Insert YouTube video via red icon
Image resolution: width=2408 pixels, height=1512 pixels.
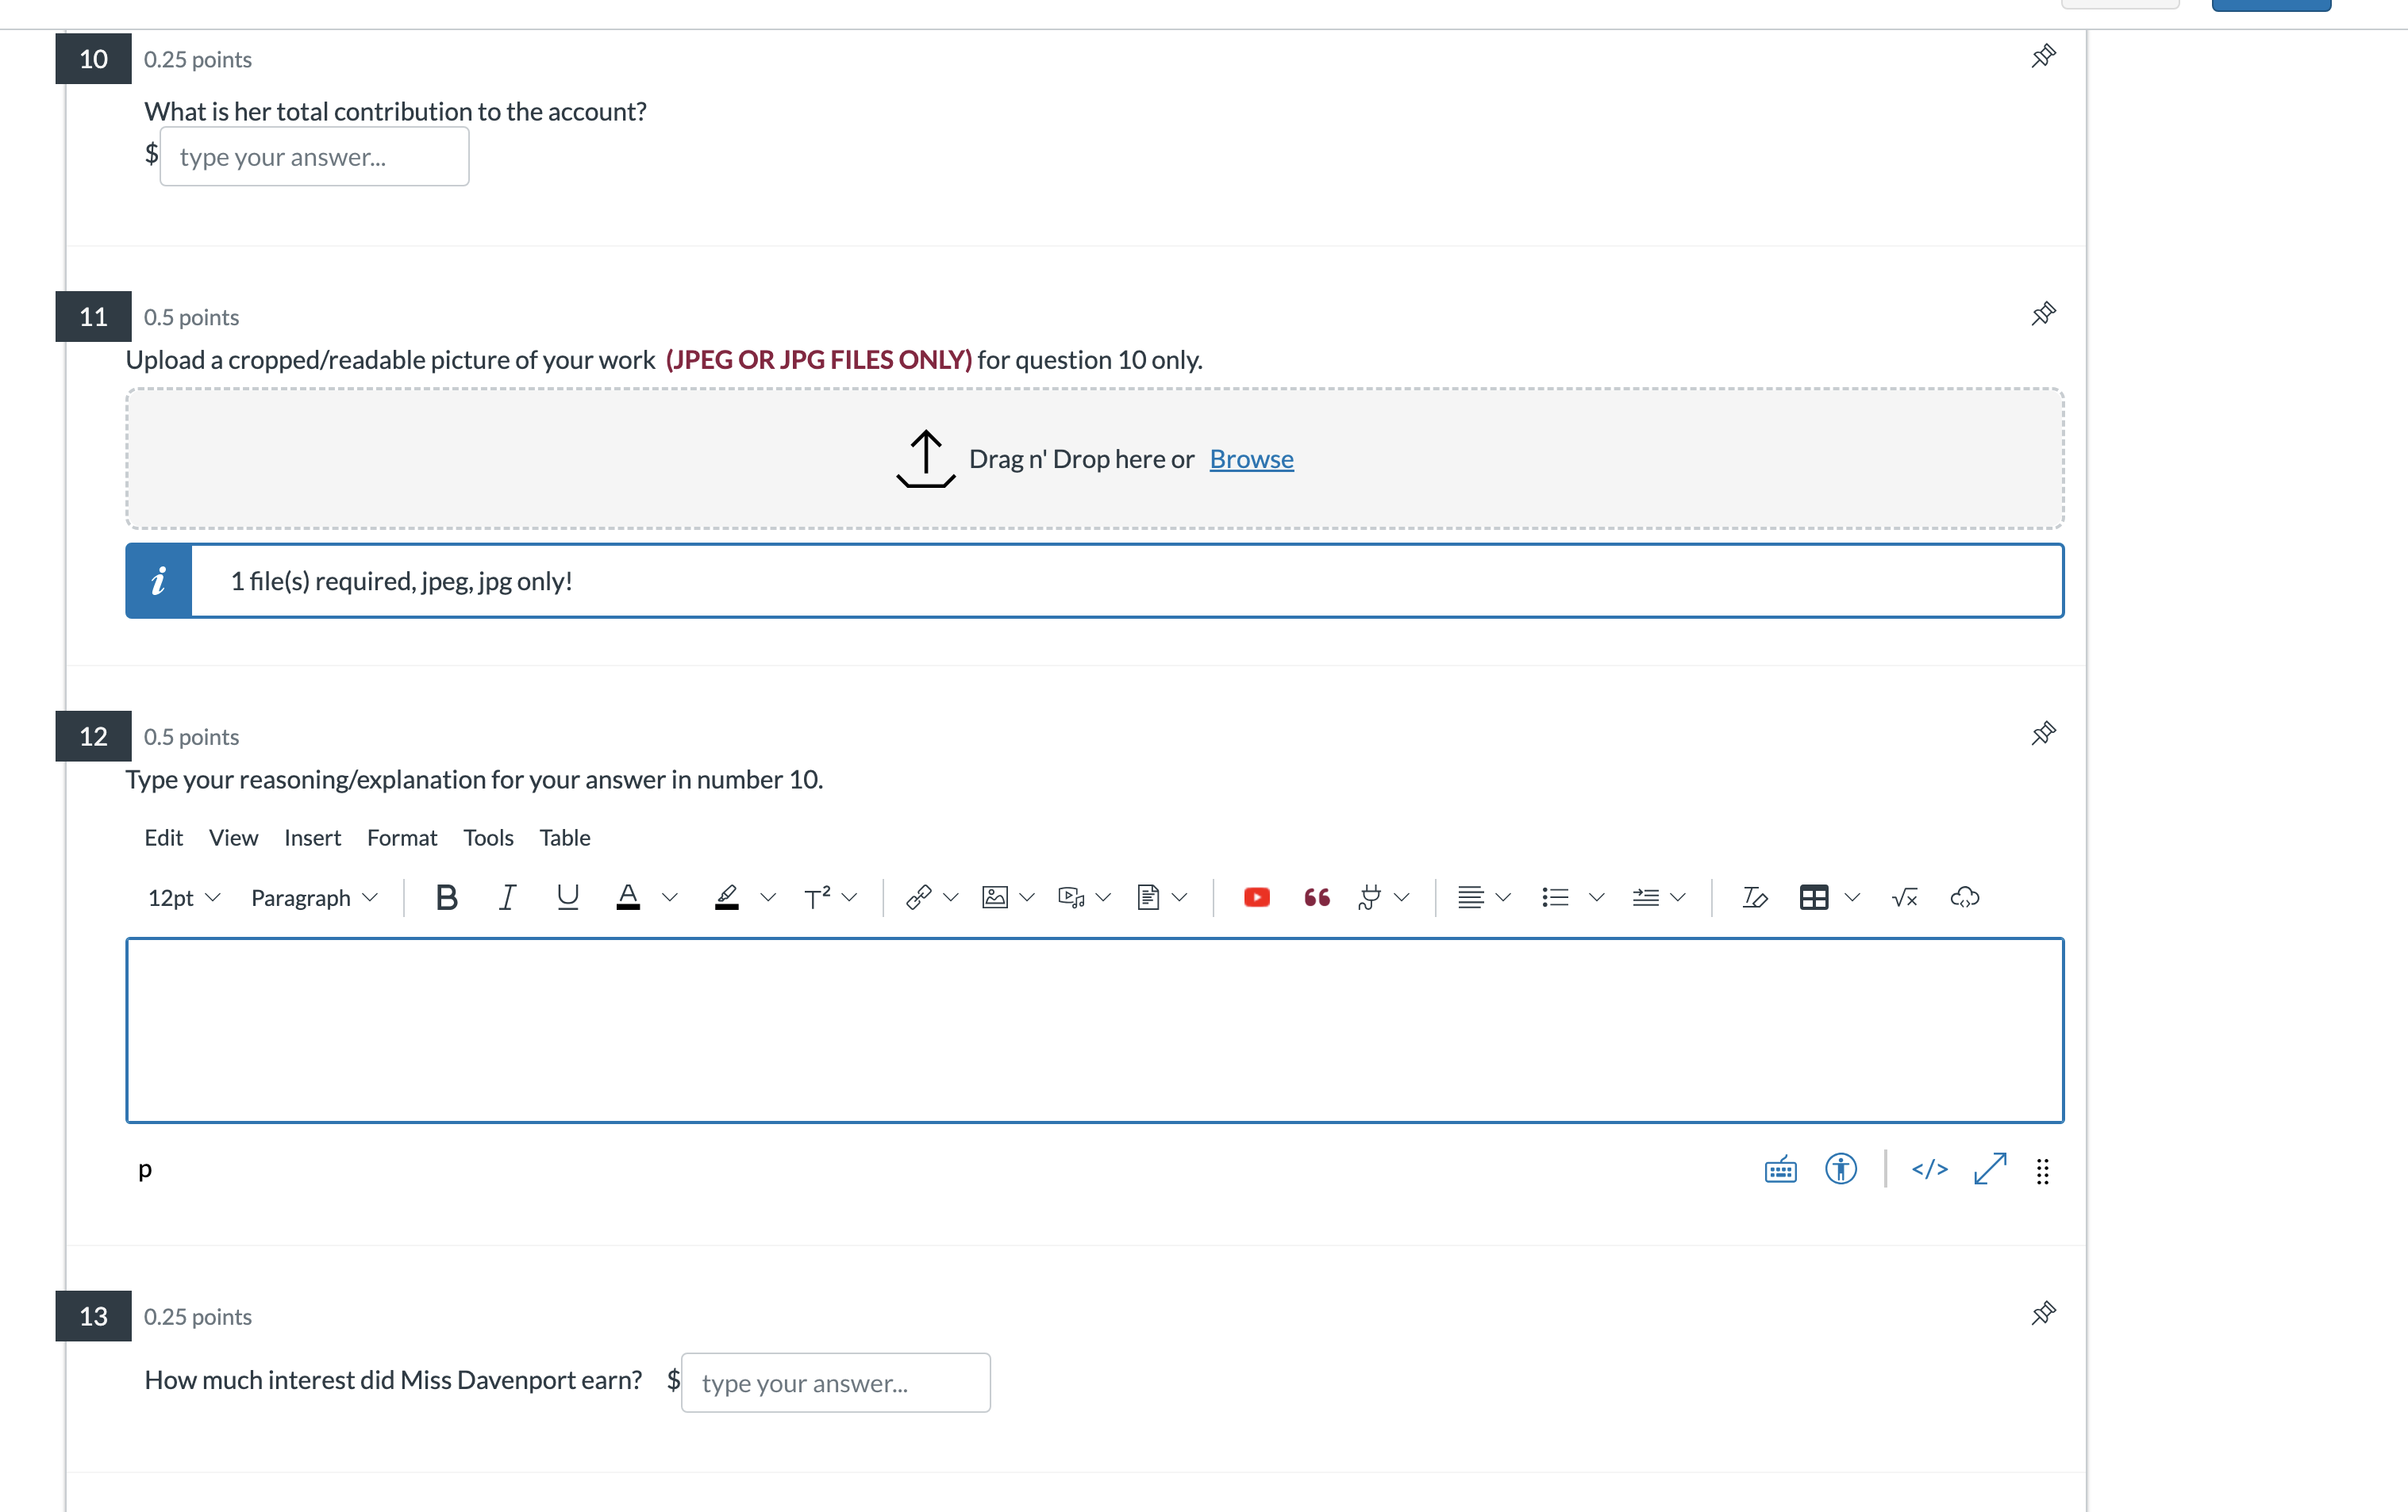(1256, 897)
